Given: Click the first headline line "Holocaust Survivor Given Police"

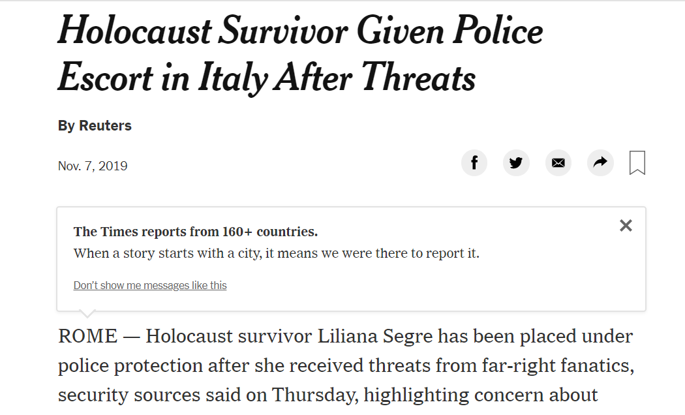Looking at the screenshot, I should coord(300,31).
